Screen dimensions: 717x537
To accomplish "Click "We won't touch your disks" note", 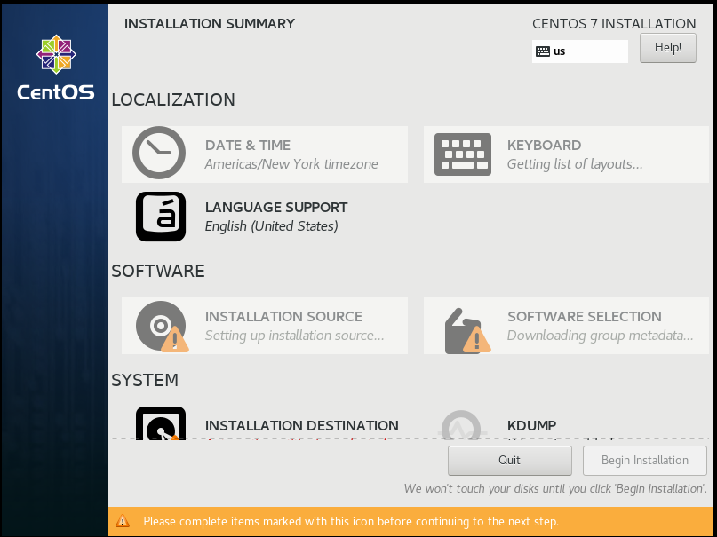I will [555, 488].
